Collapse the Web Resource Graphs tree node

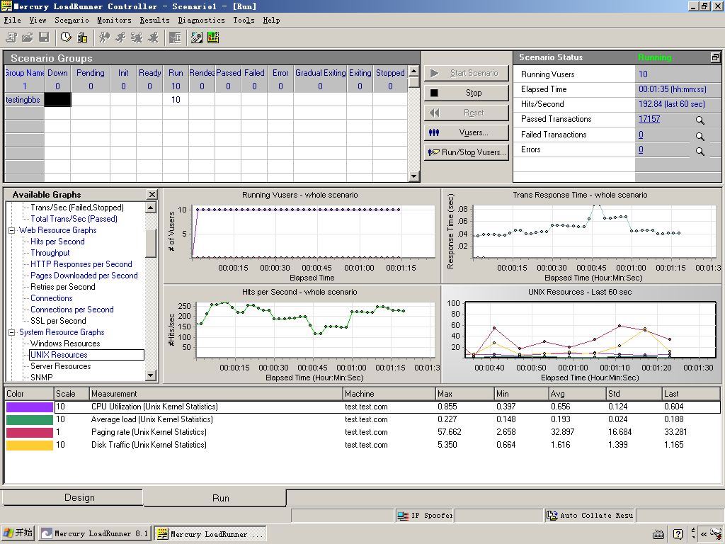tap(12, 230)
